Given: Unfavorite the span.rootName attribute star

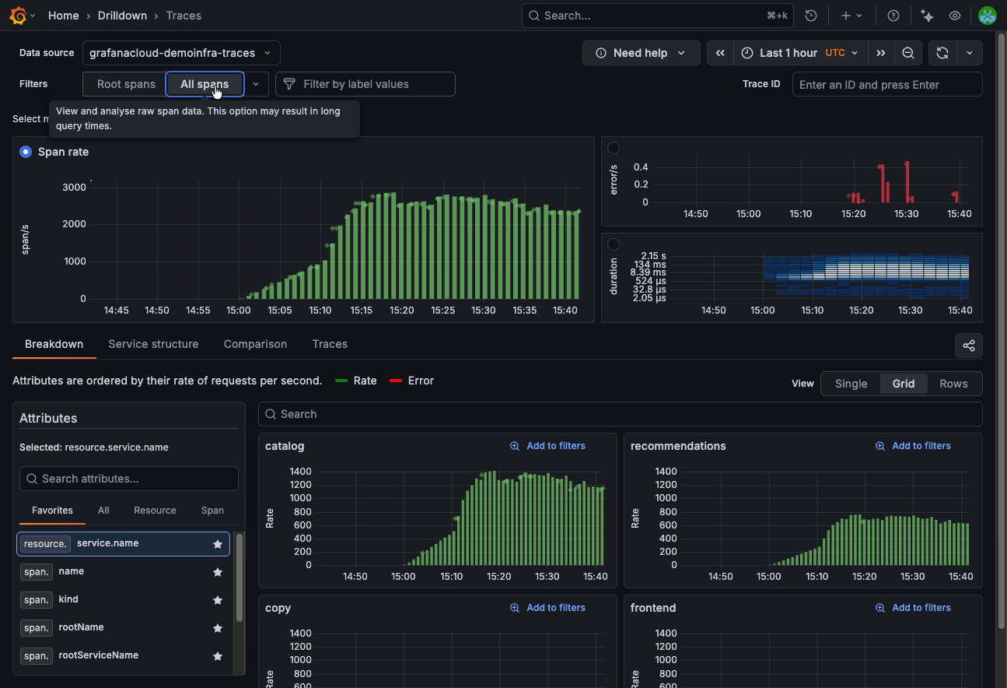Looking at the screenshot, I should pos(217,627).
